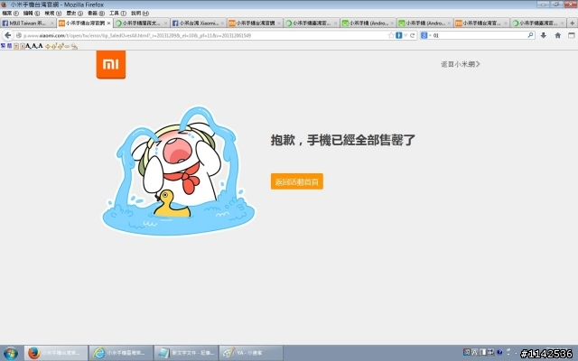Bookmark this page with the star icon

pyautogui.click(x=391, y=35)
